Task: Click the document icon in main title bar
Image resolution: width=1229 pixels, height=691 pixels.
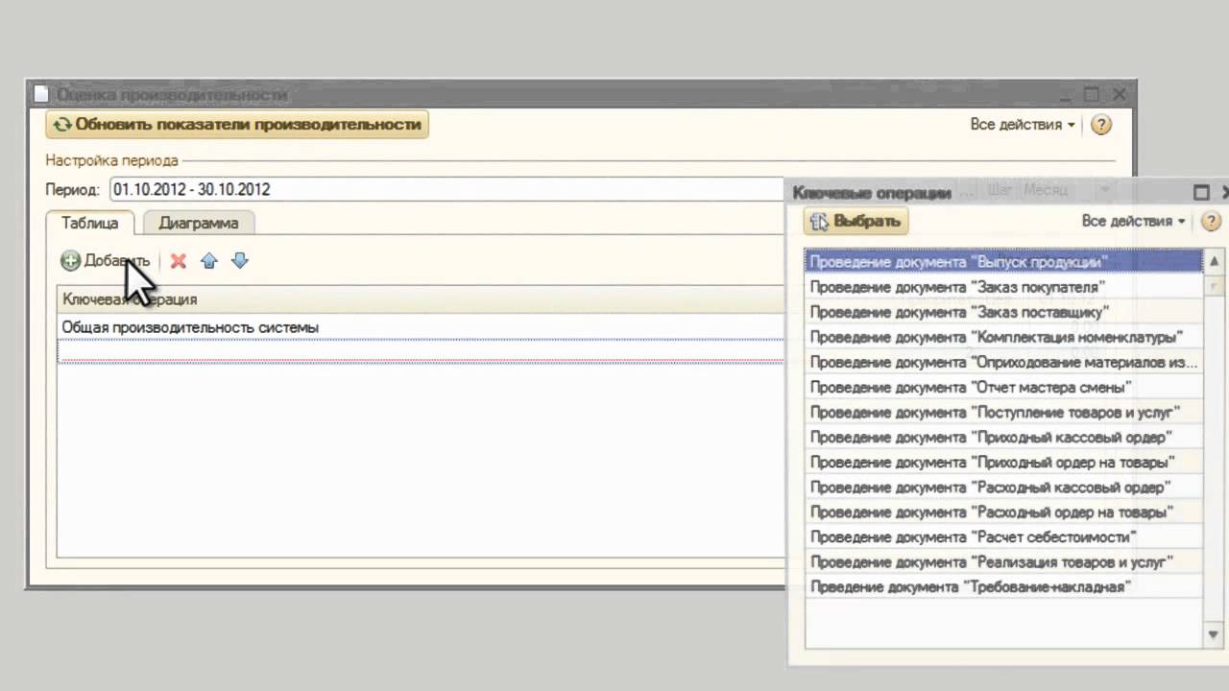Action: click(x=40, y=94)
